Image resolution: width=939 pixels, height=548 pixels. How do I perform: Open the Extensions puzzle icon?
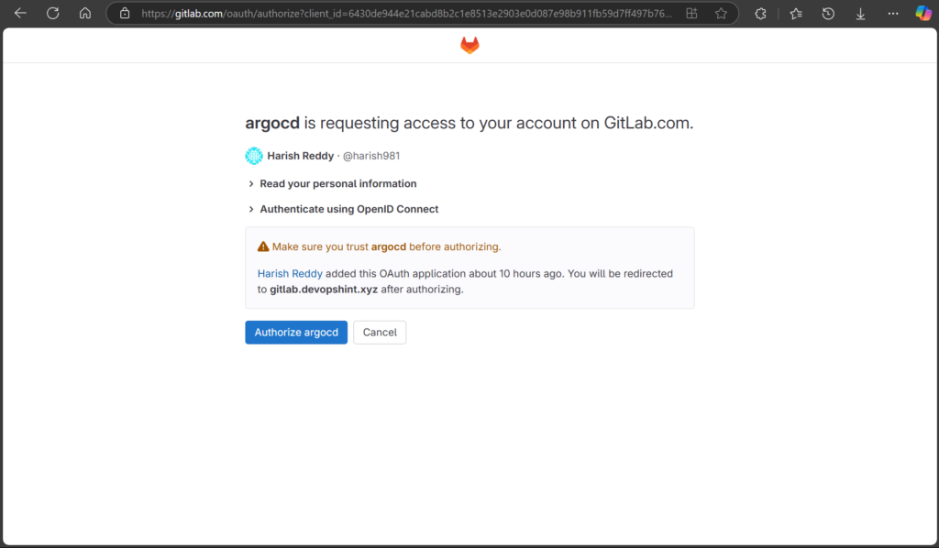click(760, 13)
